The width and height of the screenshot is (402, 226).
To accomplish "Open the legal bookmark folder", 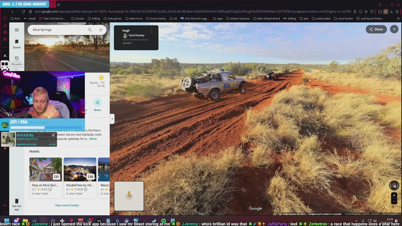I will pyautogui.click(x=217, y=19).
